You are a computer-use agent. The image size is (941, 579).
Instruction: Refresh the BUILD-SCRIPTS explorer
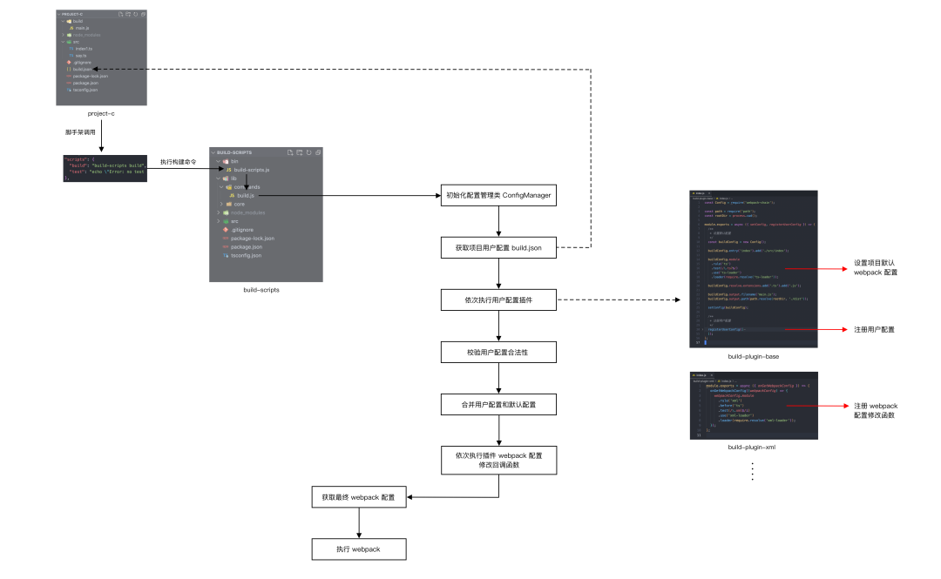308,151
